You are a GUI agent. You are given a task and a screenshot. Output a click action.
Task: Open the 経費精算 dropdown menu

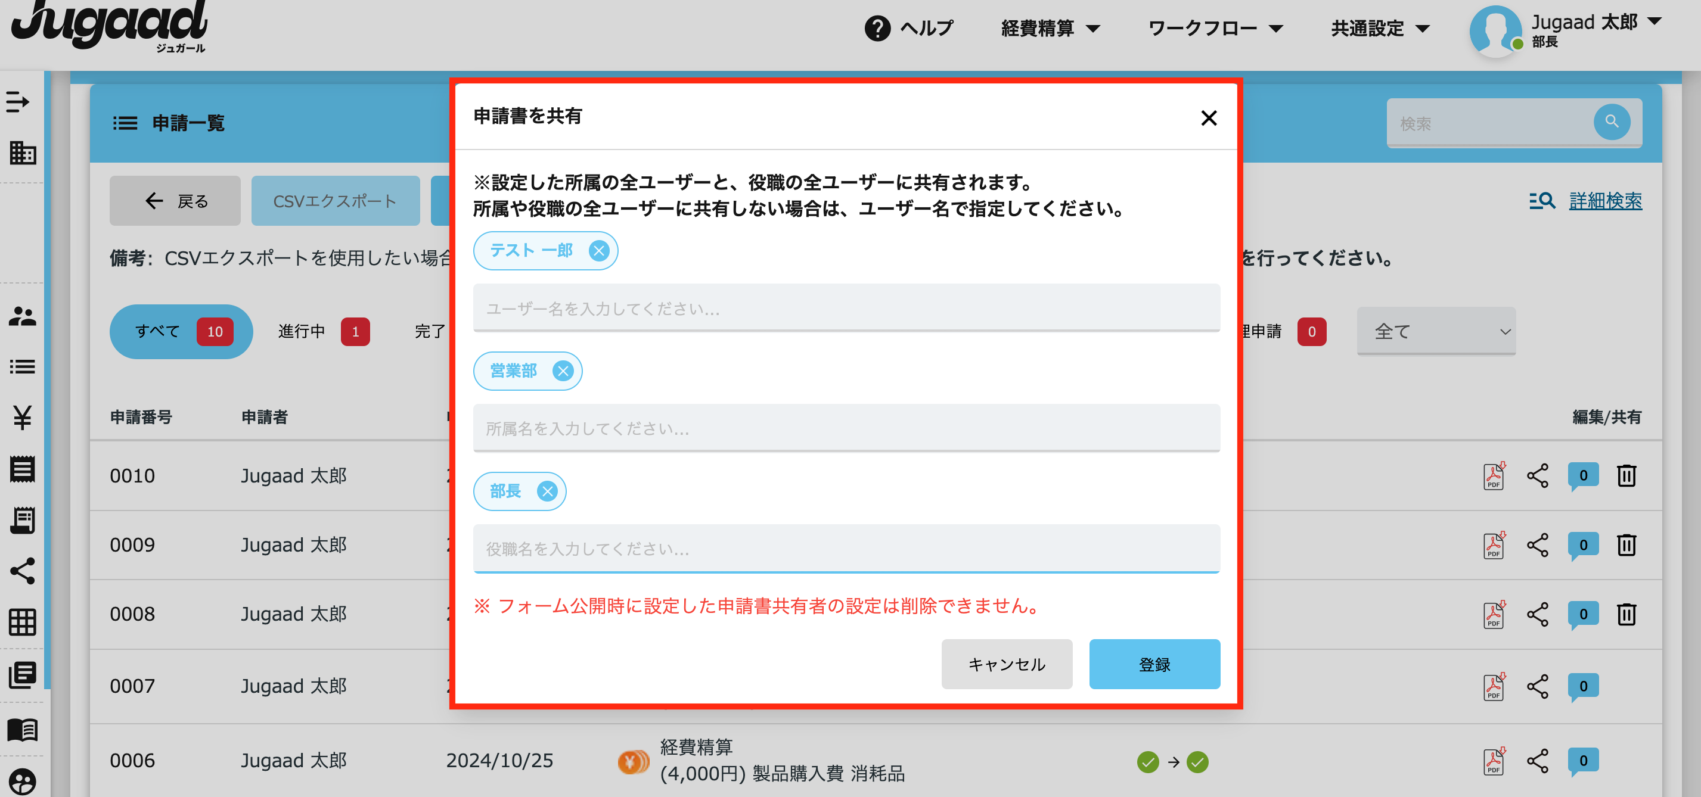pos(1051,29)
